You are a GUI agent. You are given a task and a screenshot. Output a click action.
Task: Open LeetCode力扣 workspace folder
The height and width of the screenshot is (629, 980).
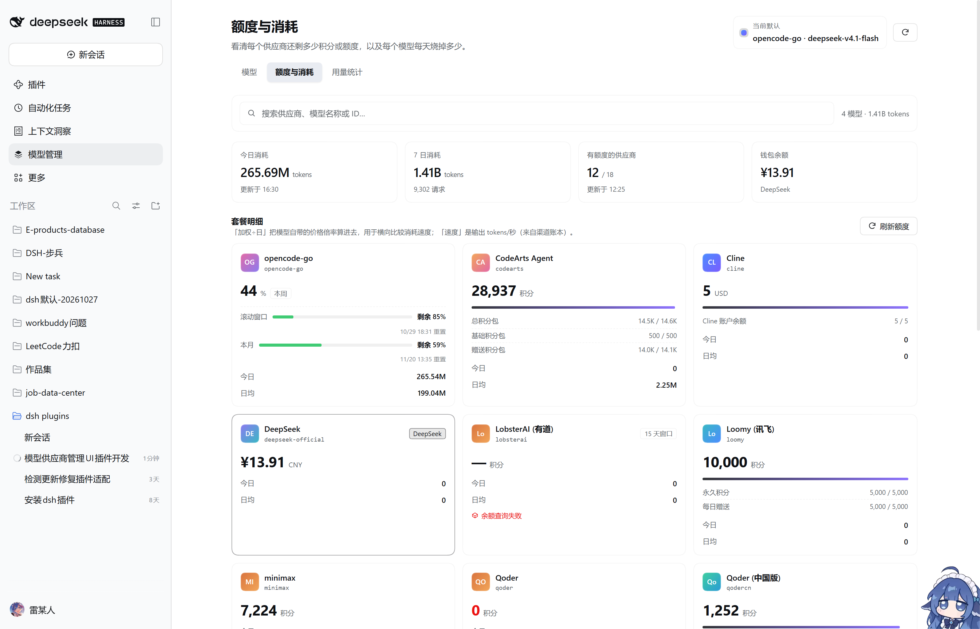(x=86, y=346)
